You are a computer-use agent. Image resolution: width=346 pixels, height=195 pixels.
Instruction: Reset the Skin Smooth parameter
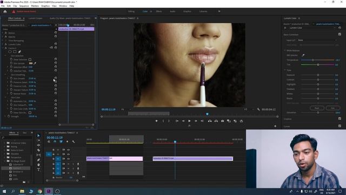click(56, 78)
